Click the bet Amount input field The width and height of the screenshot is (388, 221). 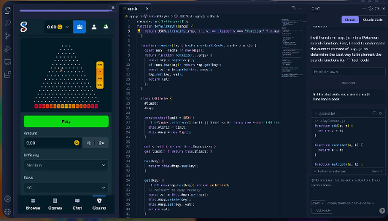53,143
